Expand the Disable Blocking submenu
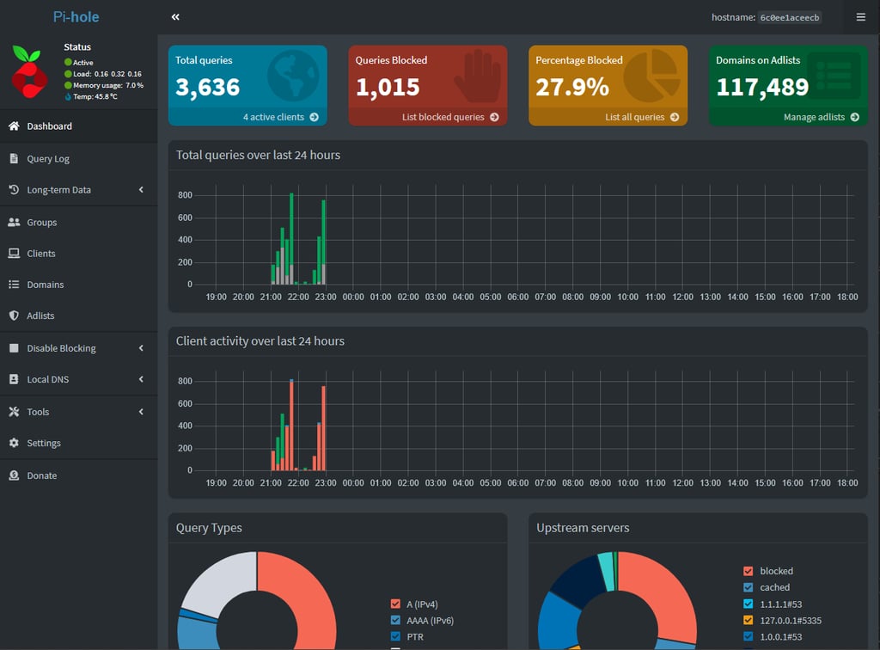The width and height of the screenshot is (880, 650). 78,348
